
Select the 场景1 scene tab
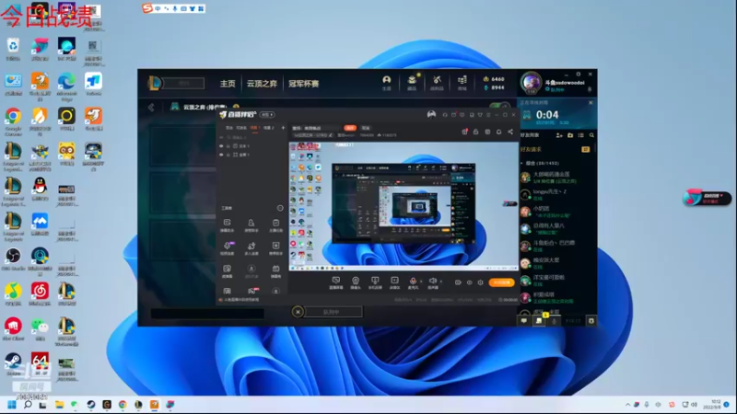(255, 128)
